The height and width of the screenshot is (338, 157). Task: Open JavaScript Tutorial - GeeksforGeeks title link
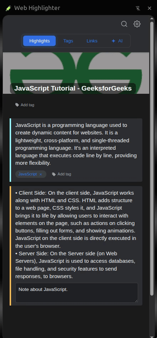click(x=73, y=88)
